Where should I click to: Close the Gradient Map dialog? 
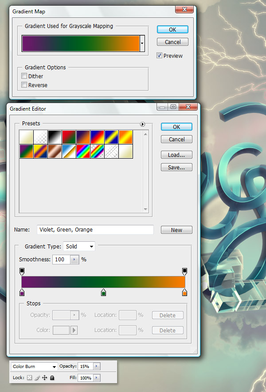(x=184, y=9)
